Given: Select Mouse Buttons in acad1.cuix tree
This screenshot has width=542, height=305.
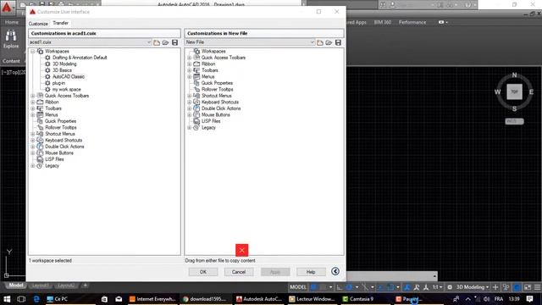Looking at the screenshot, I should tap(59, 152).
